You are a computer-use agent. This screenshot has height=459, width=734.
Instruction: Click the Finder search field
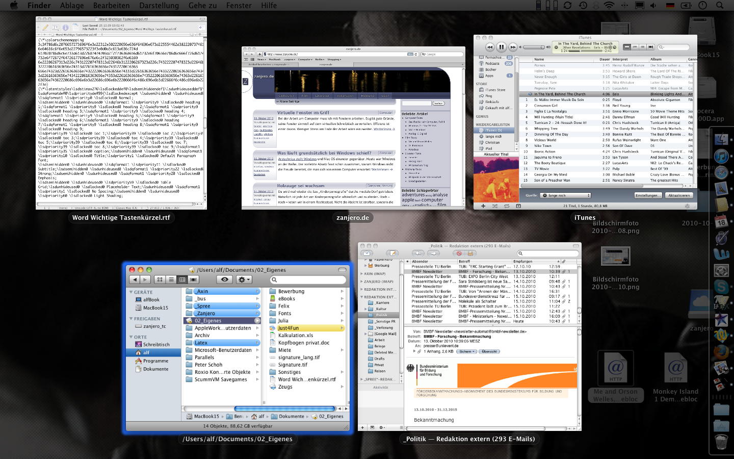coord(308,279)
